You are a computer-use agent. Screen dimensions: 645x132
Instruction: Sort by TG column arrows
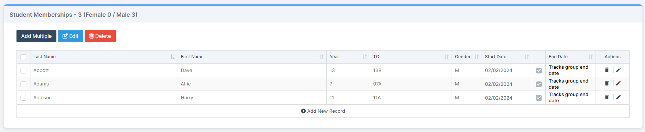point(446,57)
